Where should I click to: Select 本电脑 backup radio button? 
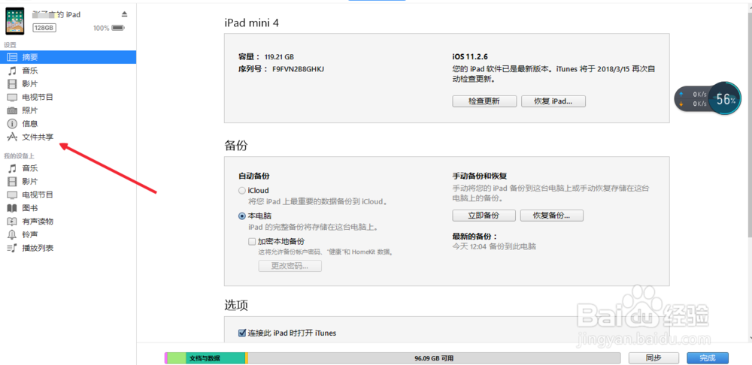(x=242, y=216)
